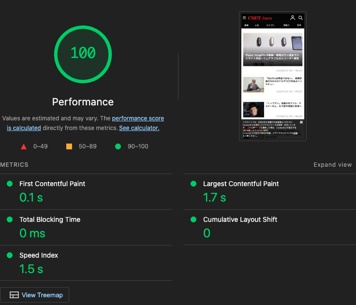Click the hamburger menu icon in preview
Viewport: 356px width, 305px height.
(244, 18)
